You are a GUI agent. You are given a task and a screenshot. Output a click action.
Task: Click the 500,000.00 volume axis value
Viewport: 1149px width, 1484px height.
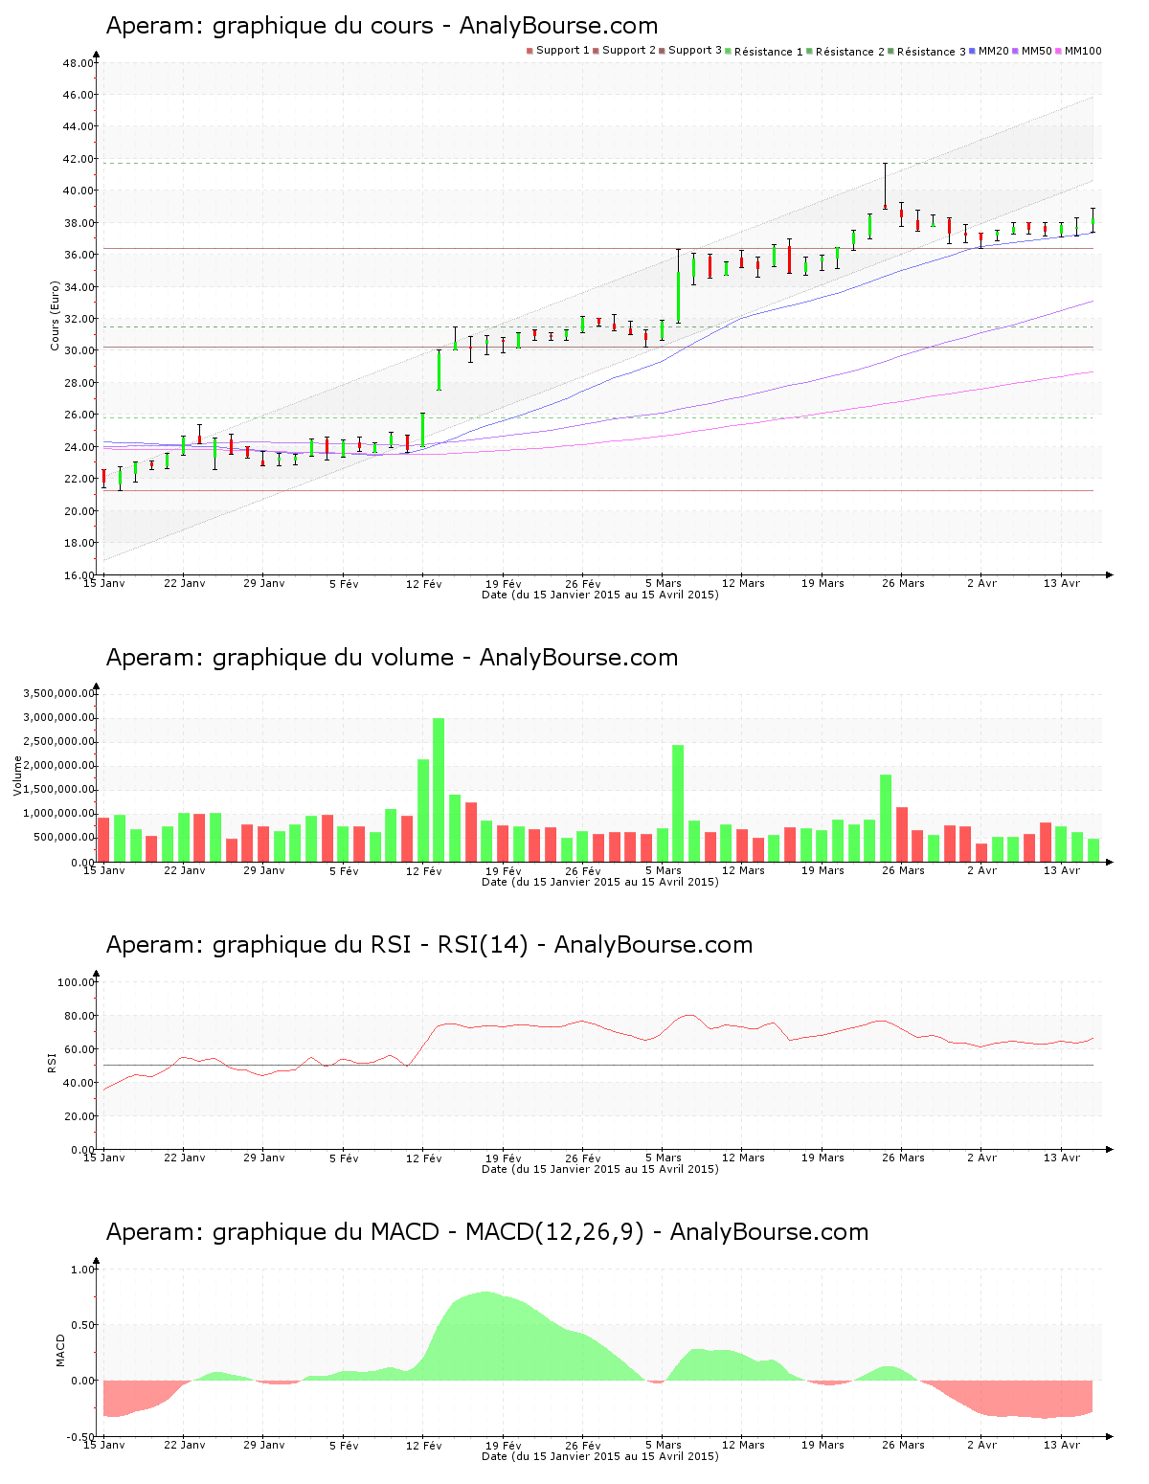tap(65, 838)
